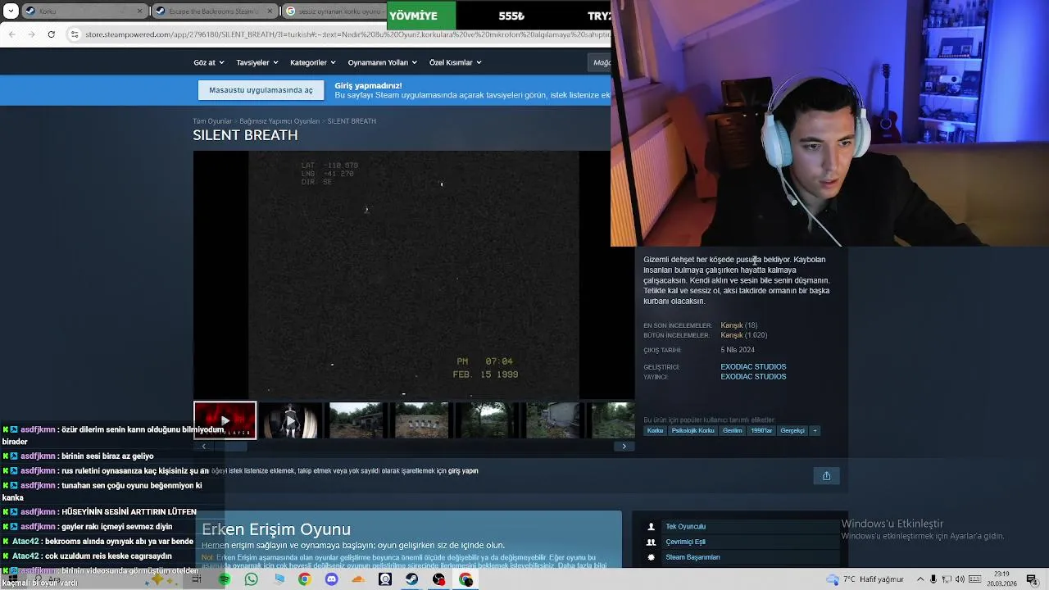This screenshot has height=590, width=1049.
Task: Expand the "Özel Kısımlar" menu
Action: click(456, 62)
